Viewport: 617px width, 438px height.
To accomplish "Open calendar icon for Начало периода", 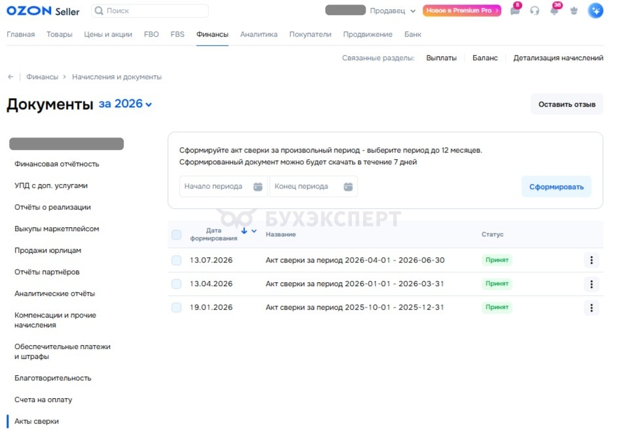I will tap(258, 187).
